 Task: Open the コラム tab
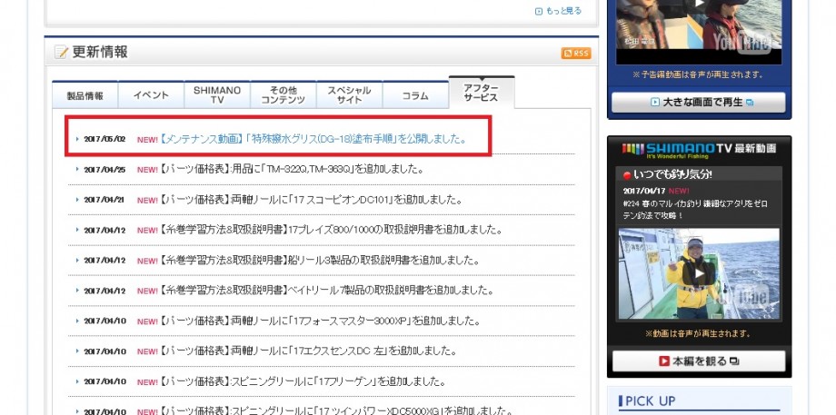pos(415,95)
